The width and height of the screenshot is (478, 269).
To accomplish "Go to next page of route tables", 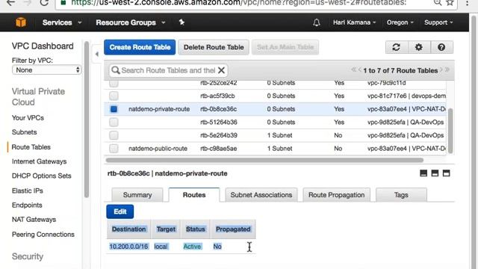I will tap(441, 69).
